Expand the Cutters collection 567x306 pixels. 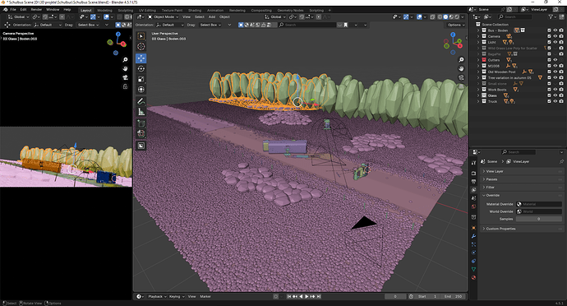coord(478,60)
